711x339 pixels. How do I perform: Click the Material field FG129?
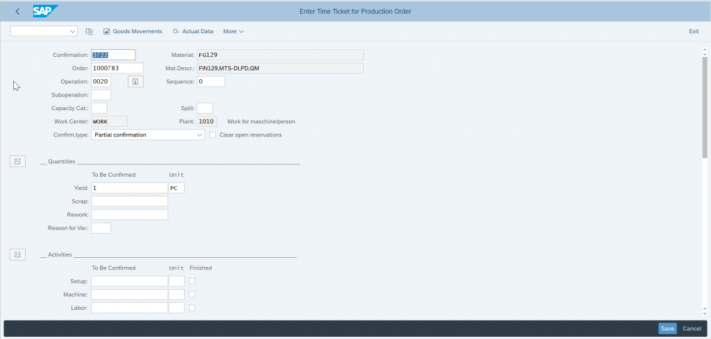[x=281, y=55]
